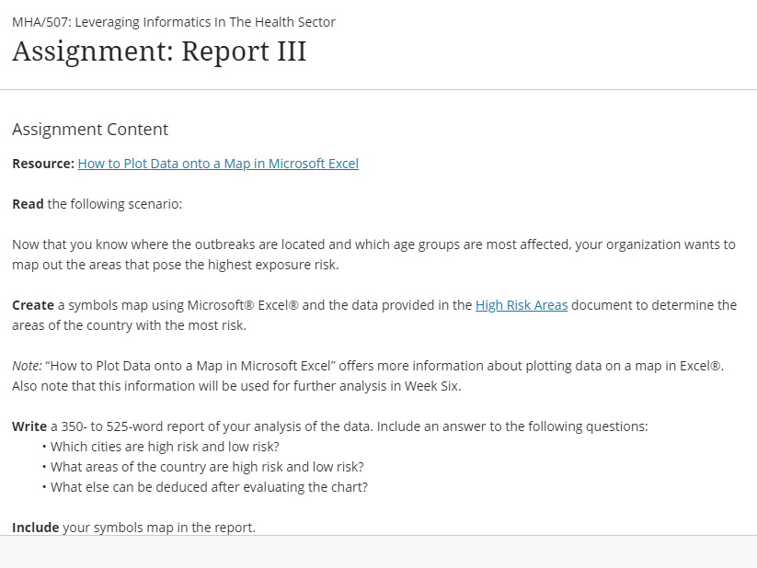Screen dimensions: 757x568
Task: Click the MHA/507 course title text
Action: point(174,22)
